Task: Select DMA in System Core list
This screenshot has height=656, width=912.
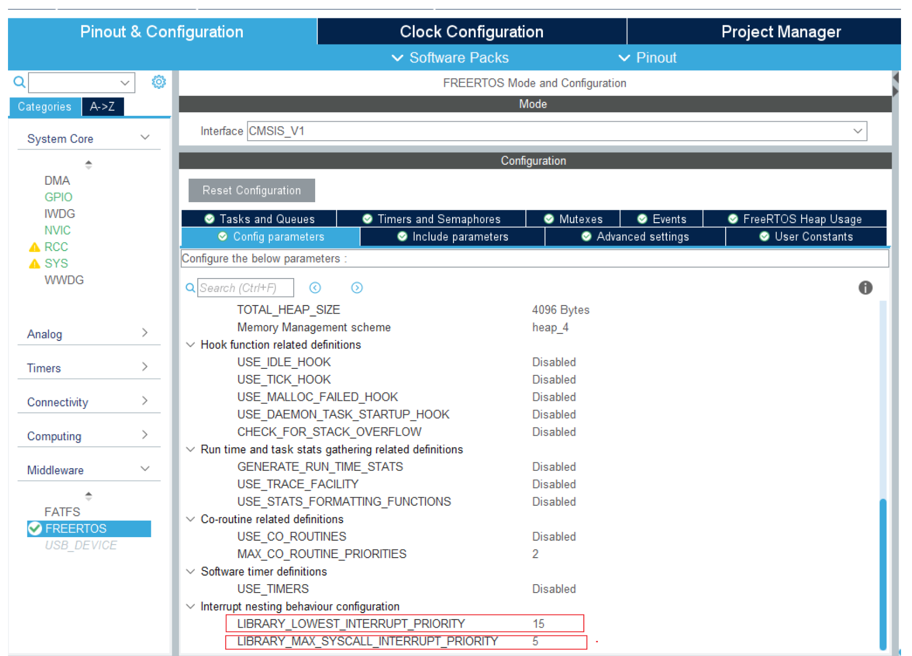Action: pos(57,180)
